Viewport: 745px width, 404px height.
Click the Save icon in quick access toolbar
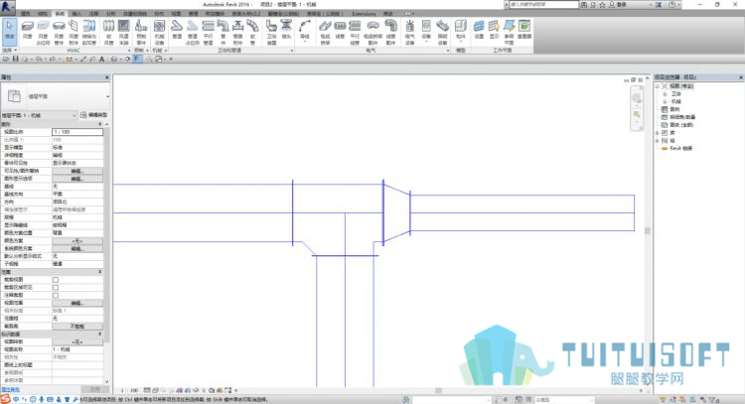[x=15, y=60]
